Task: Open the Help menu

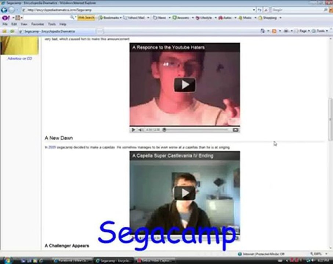Action: point(63,24)
